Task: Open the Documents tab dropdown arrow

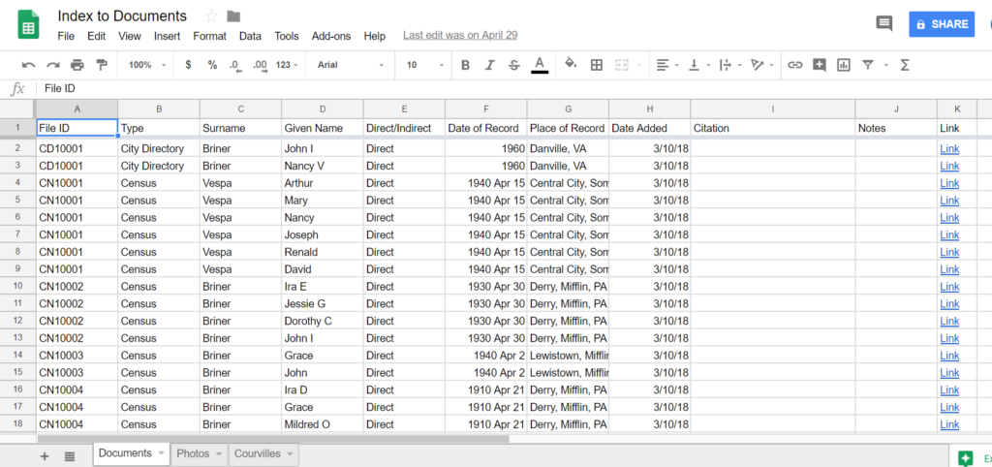Action: (161, 453)
